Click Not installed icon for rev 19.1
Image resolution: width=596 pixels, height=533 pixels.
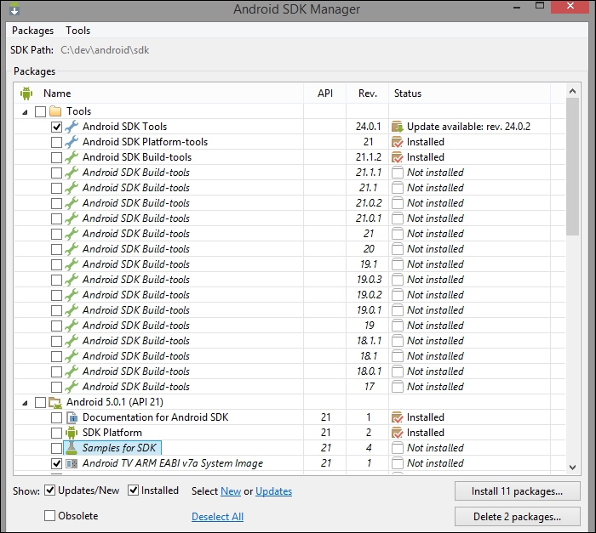click(x=398, y=264)
